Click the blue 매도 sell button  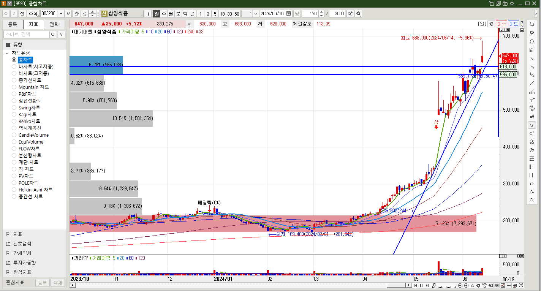[514, 24]
